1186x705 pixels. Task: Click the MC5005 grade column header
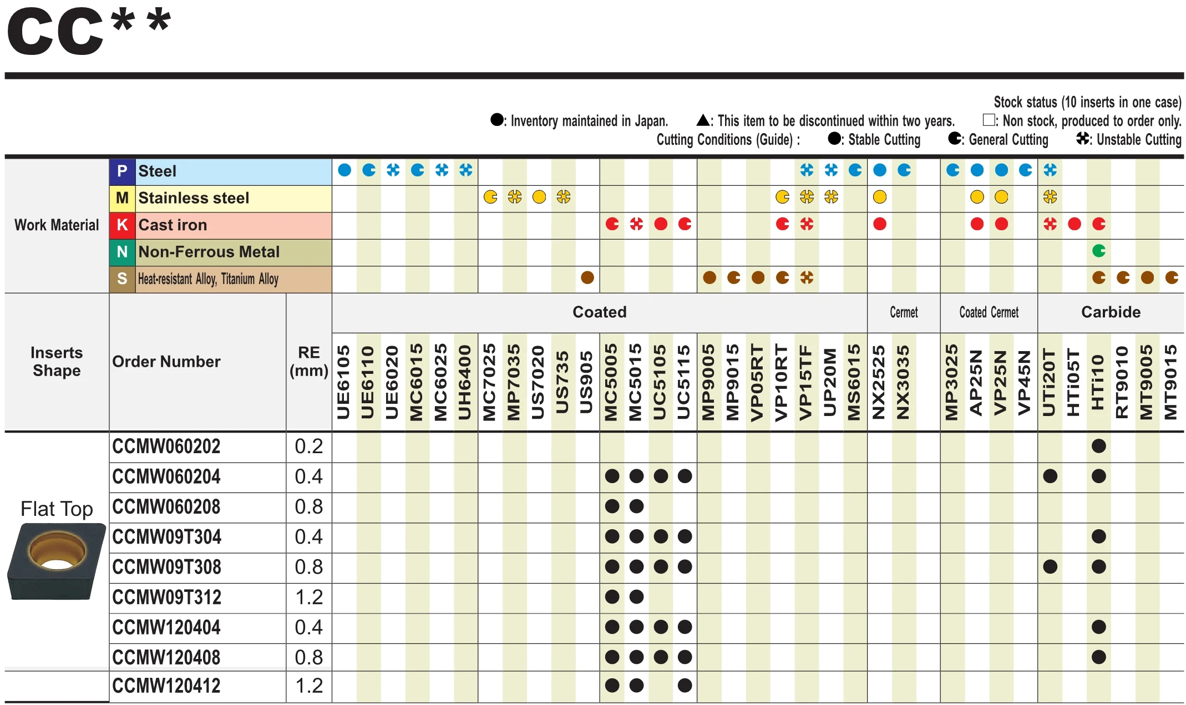(x=611, y=382)
